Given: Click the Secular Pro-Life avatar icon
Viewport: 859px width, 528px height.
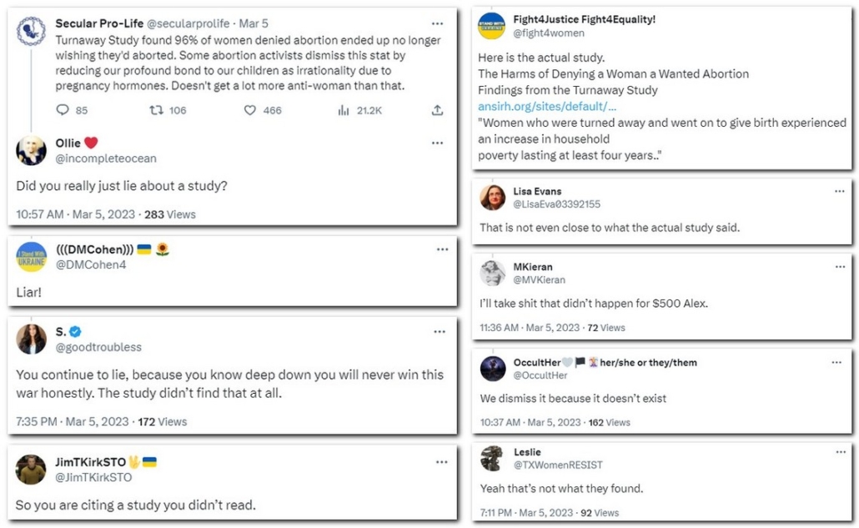Looking at the screenshot, I should point(31,31).
